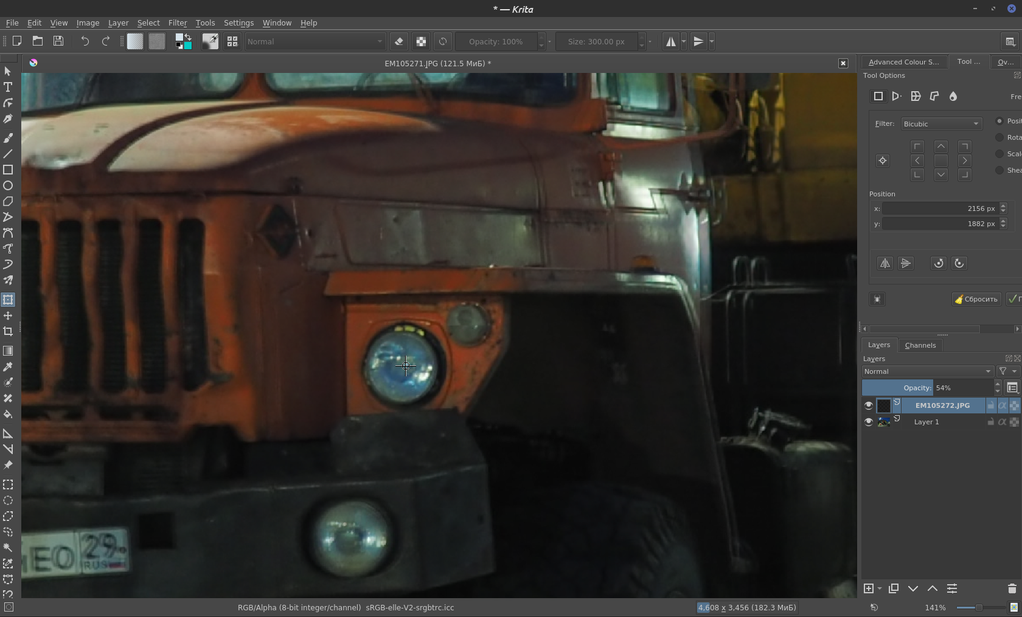Hide the EM105272.JPG layer

click(869, 405)
